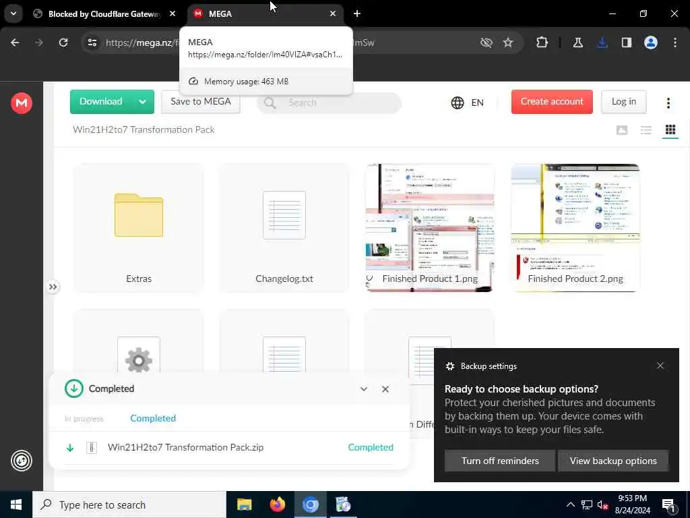The height and width of the screenshot is (518, 690).
Task: Click the zip file icon in transfer row
Action: pos(92,448)
